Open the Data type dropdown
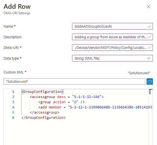 112,58
